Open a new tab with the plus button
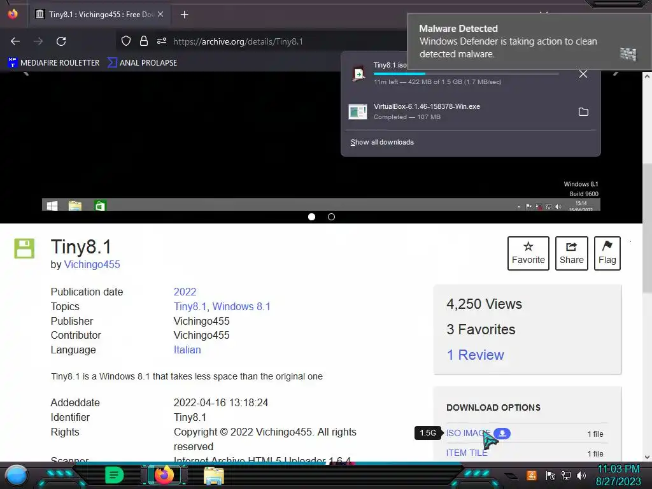Viewport: 652px width, 489px height. click(184, 15)
